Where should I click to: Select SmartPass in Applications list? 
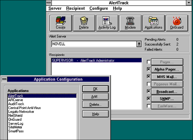42,131
